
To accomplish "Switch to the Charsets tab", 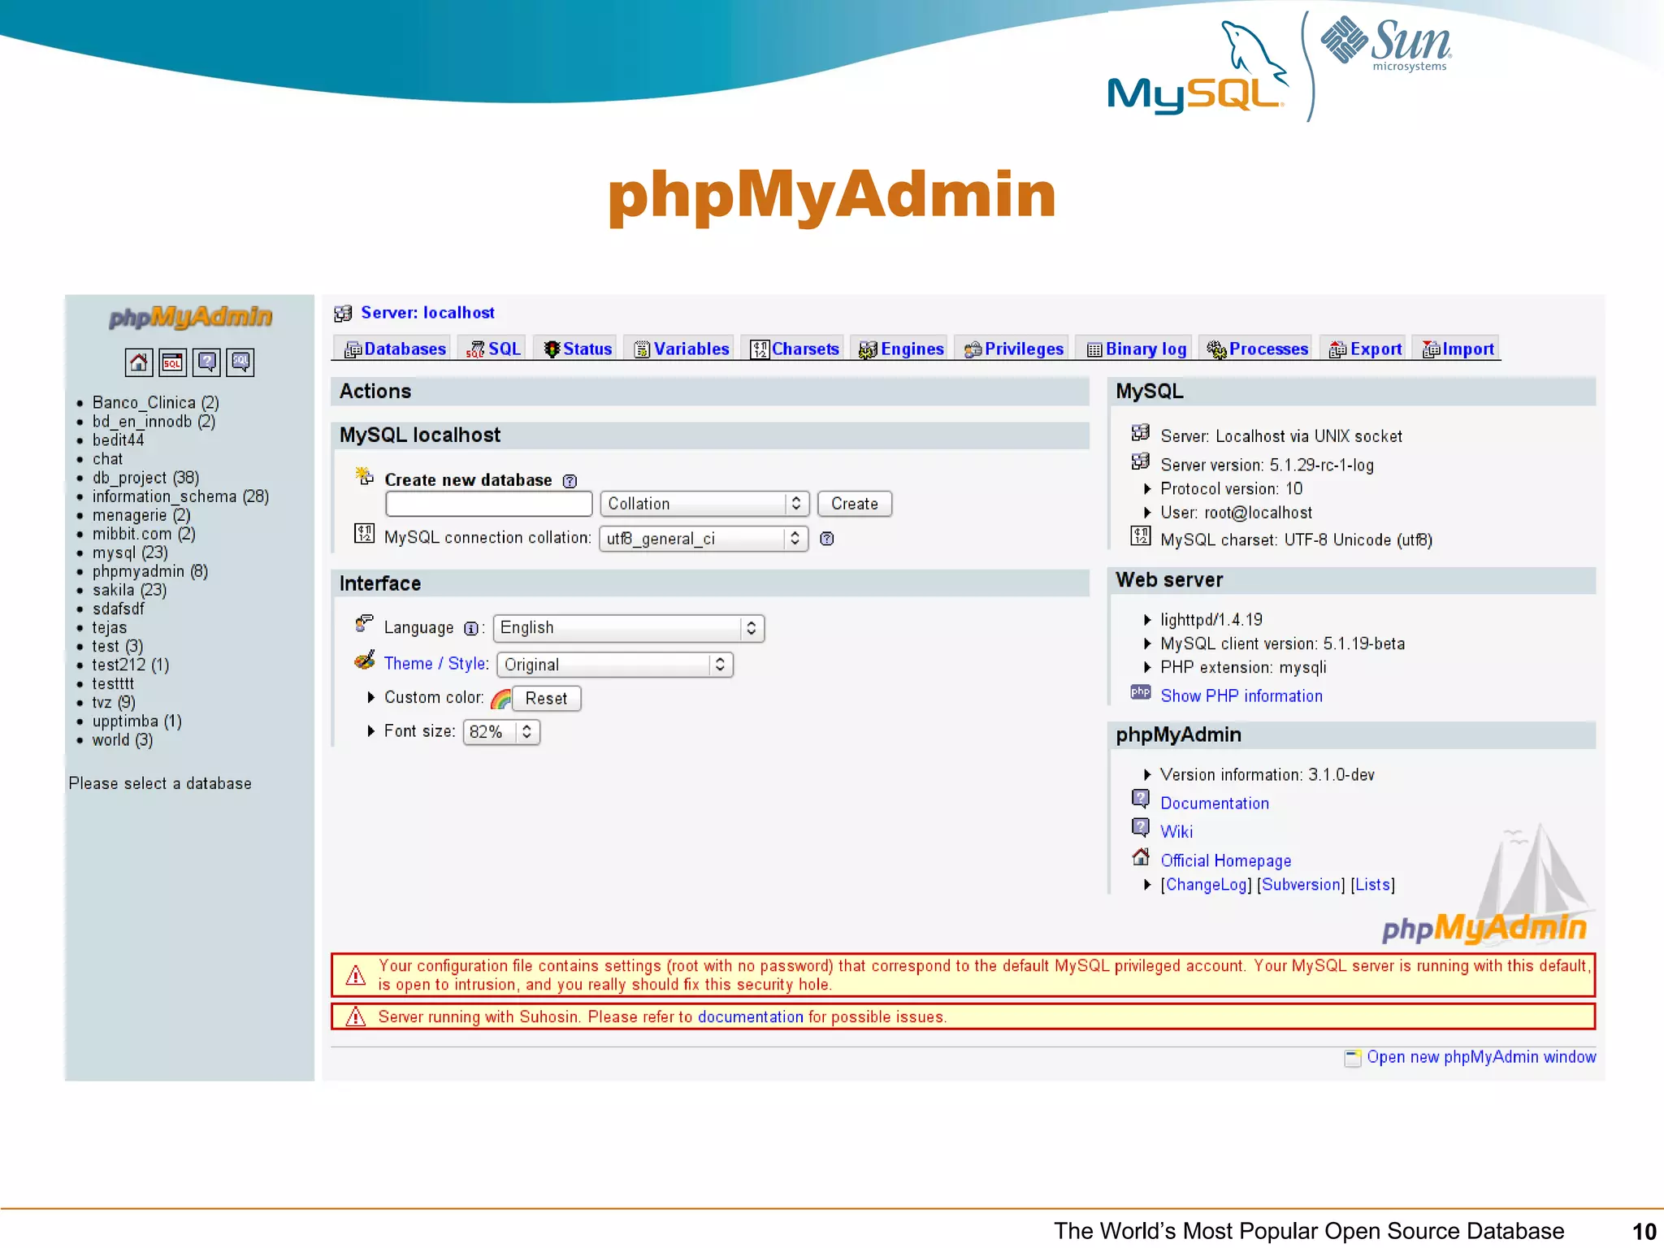I will [795, 349].
